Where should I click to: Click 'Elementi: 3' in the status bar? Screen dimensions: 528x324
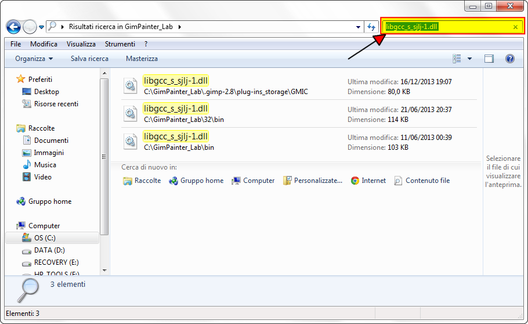click(23, 314)
